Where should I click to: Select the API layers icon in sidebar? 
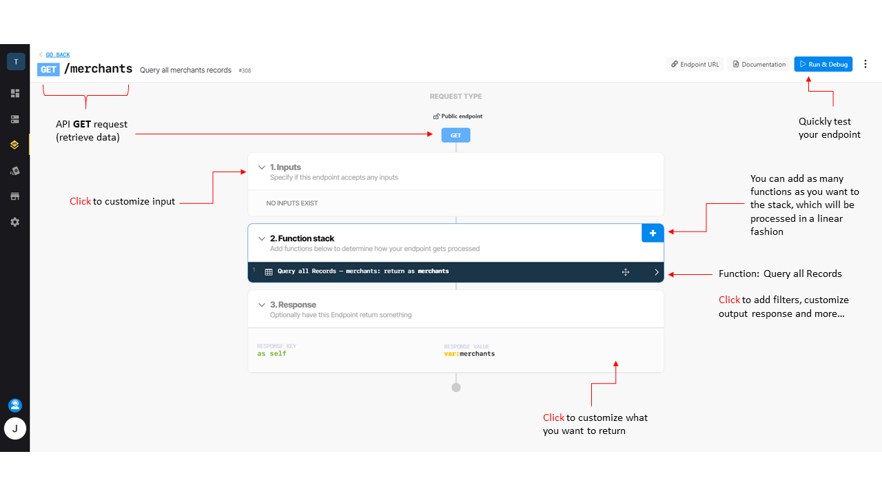[15, 145]
